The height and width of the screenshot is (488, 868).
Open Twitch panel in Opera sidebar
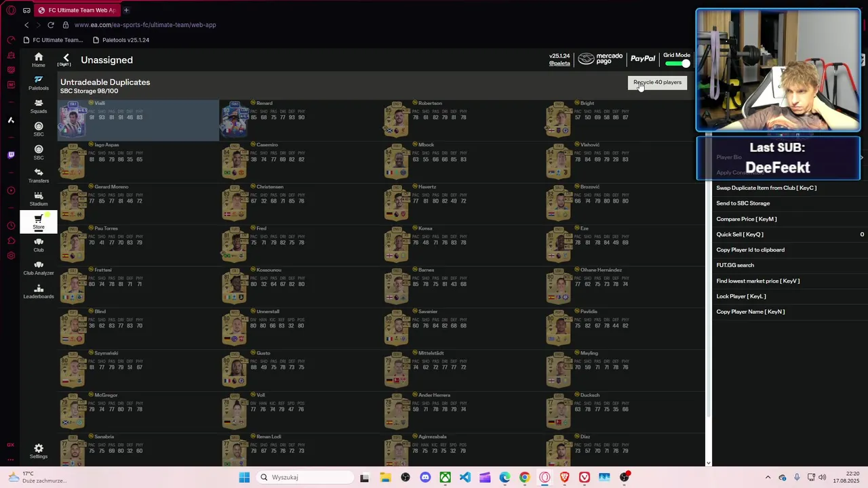(11, 155)
